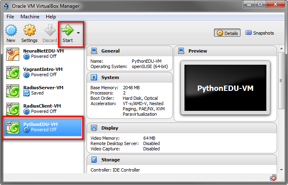288x185 pixels.
Task: Click the details pane scroll down arrow
Action: [281, 170]
